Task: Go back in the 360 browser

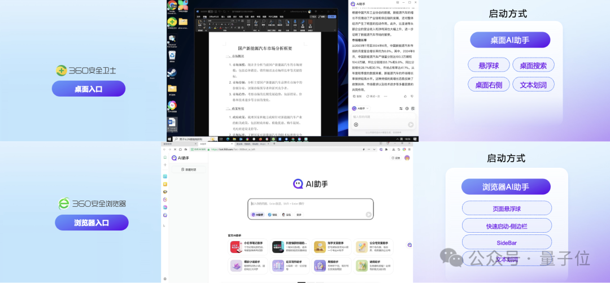Action: coord(164,150)
